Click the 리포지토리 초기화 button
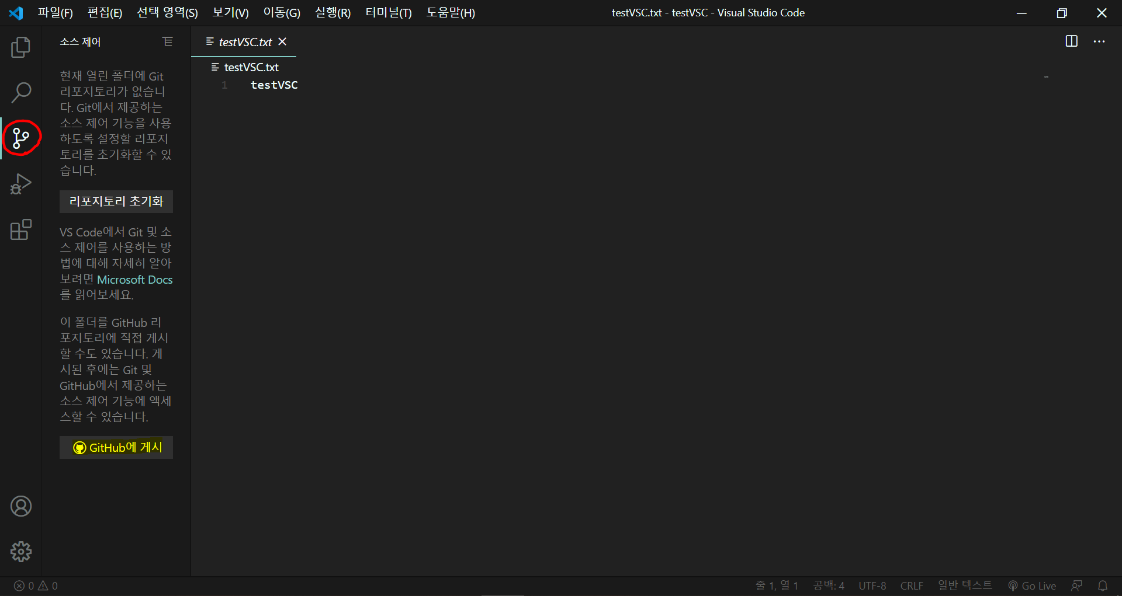 [x=116, y=201]
